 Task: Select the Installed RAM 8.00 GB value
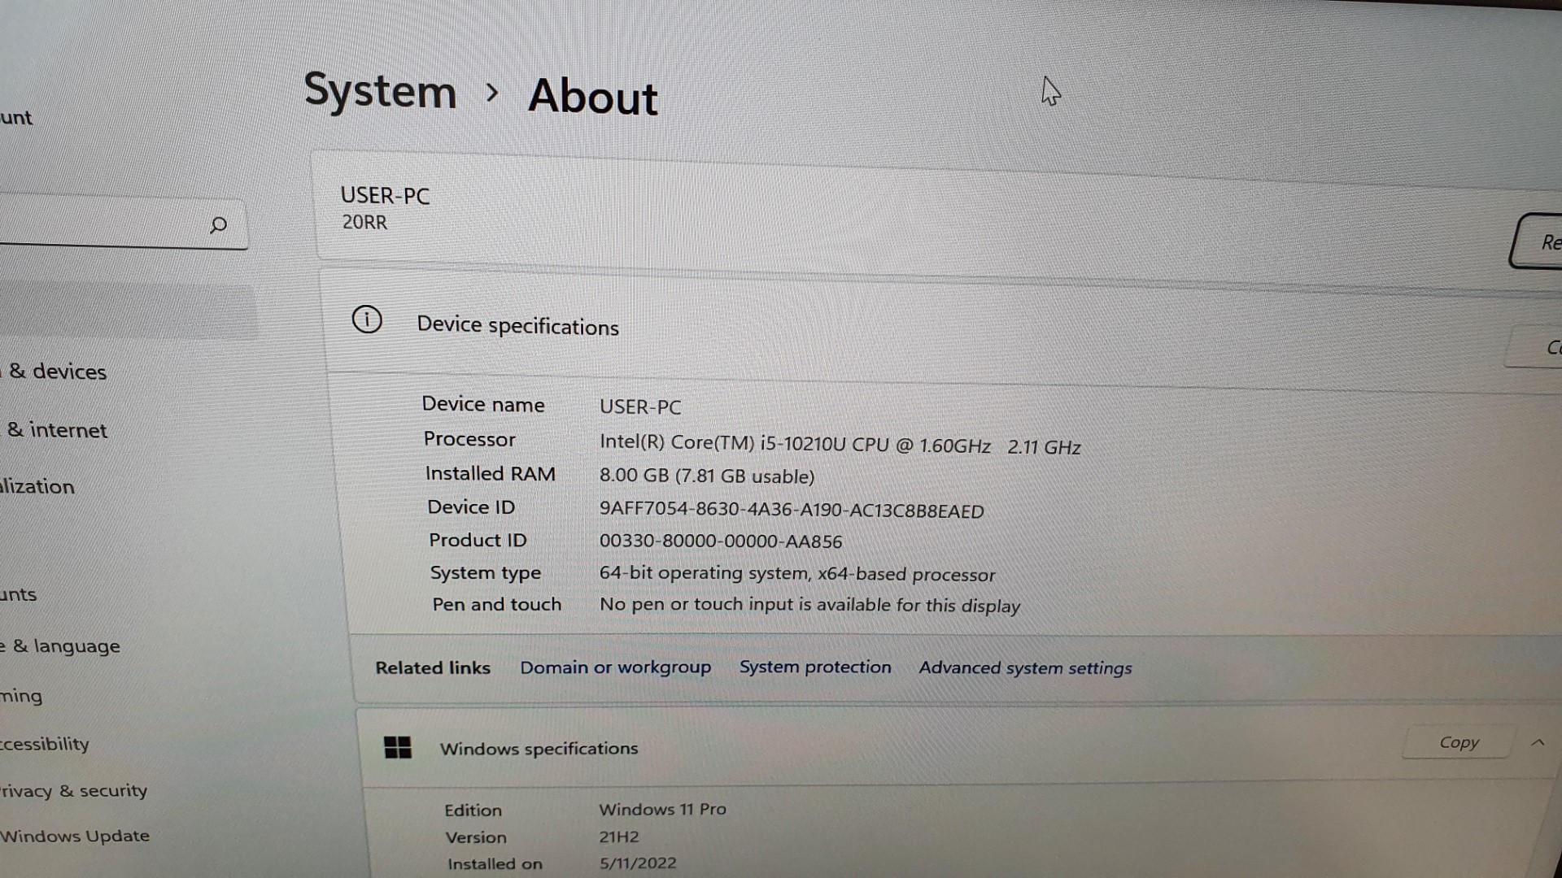coord(707,476)
